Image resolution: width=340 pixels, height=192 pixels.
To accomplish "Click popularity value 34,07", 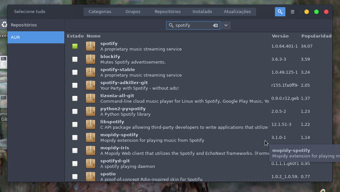I will [307, 46].
